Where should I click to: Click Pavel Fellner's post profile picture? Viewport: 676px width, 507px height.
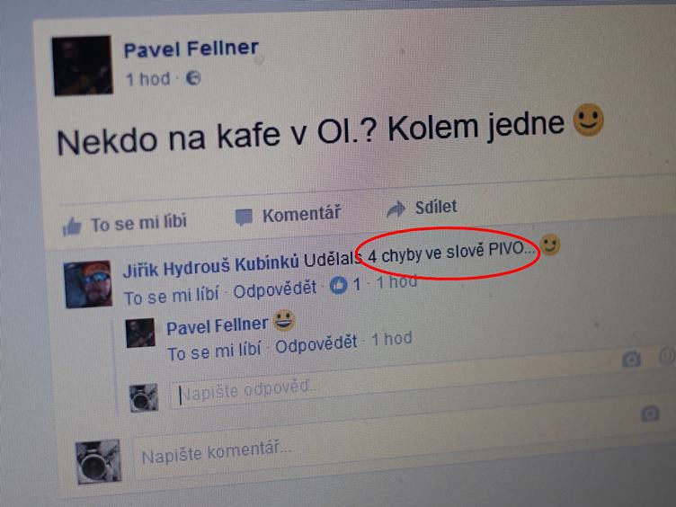tap(83, 65)
